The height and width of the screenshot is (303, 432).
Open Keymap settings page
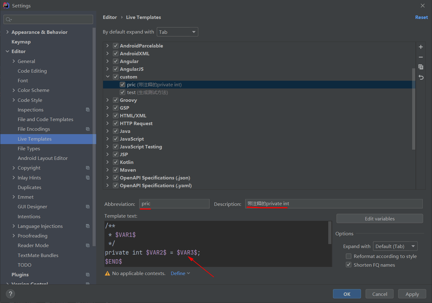tap(21, 42)
